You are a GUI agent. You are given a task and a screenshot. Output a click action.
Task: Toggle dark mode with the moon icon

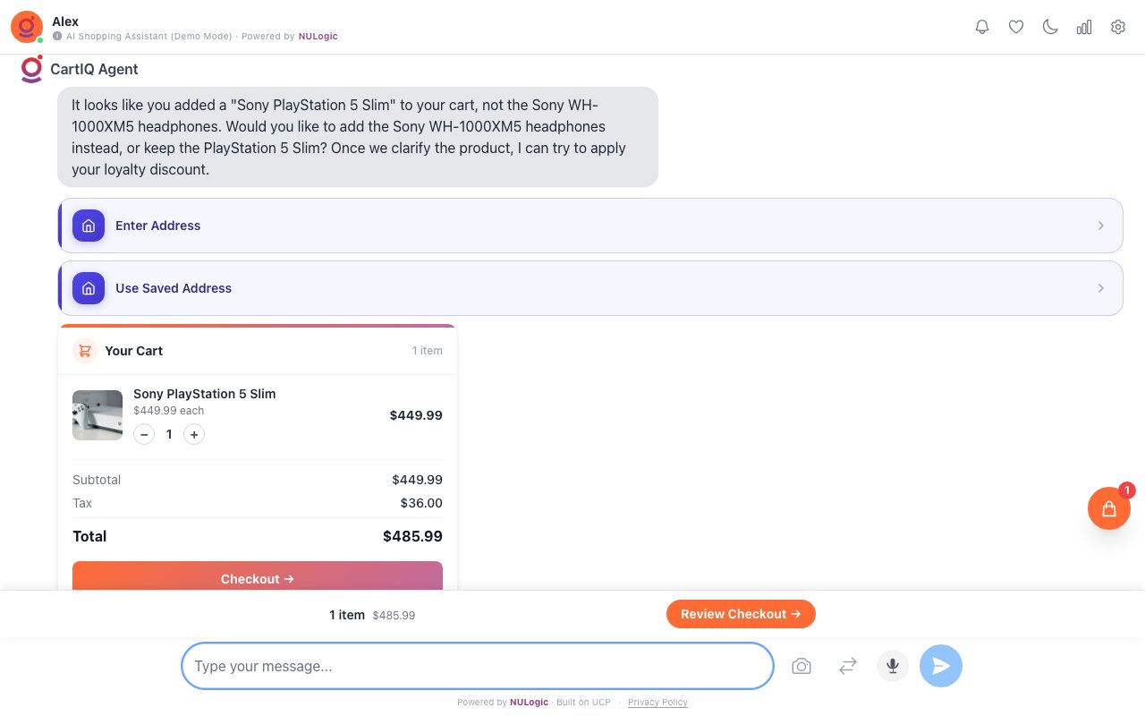point(1050,27)
